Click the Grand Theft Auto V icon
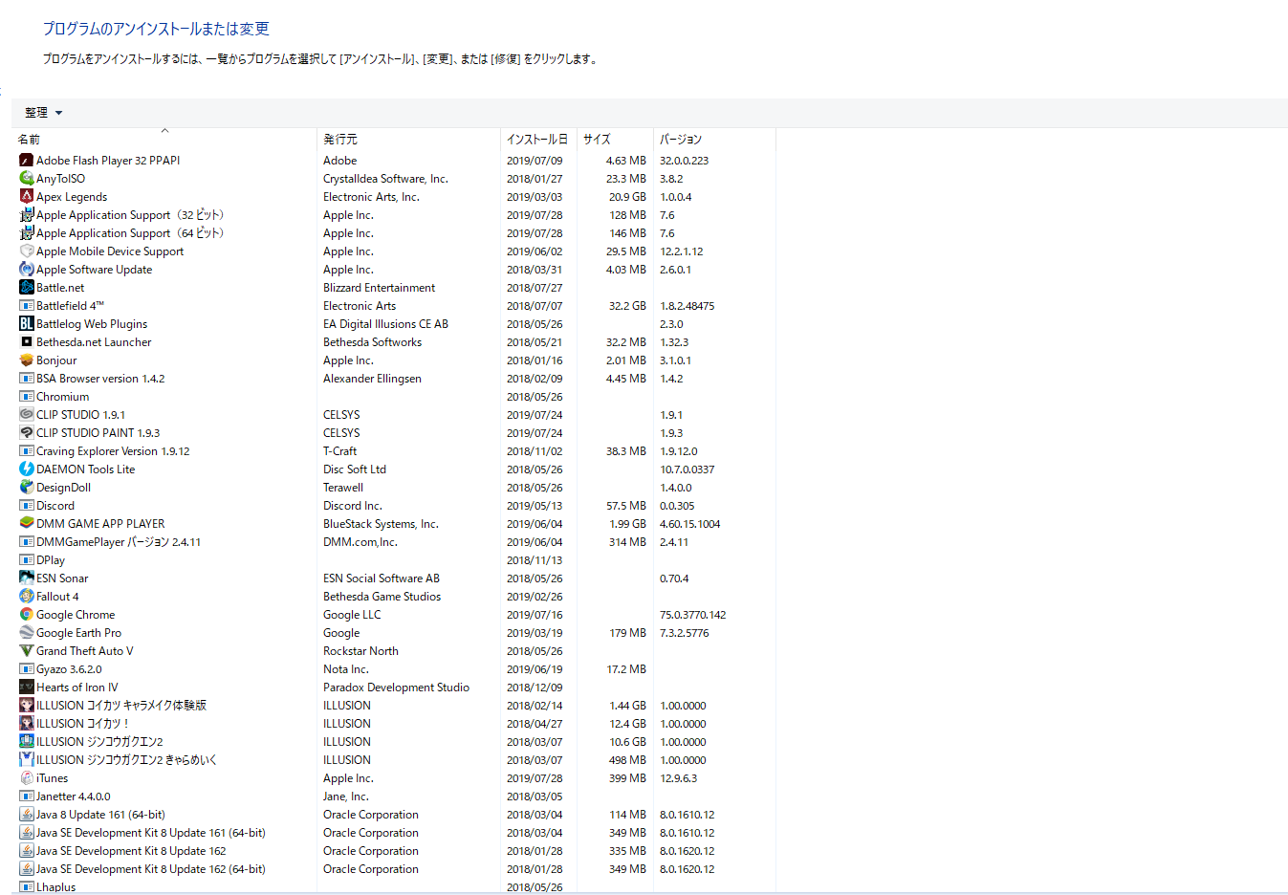The height and width of the screenshot is (895, 1288). 27,651
